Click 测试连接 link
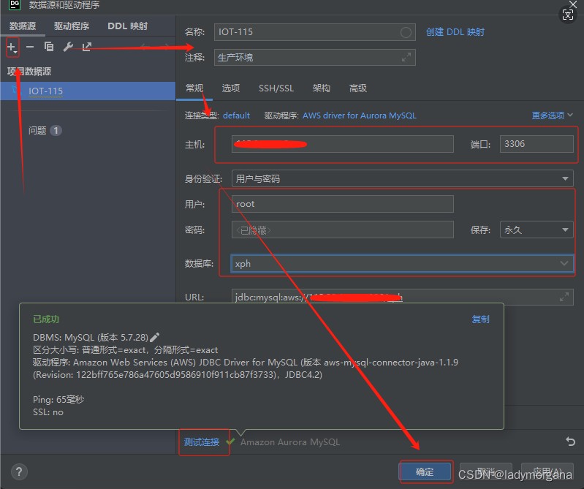584x489 pixels. pyautogui.click(x=202, y=442)
